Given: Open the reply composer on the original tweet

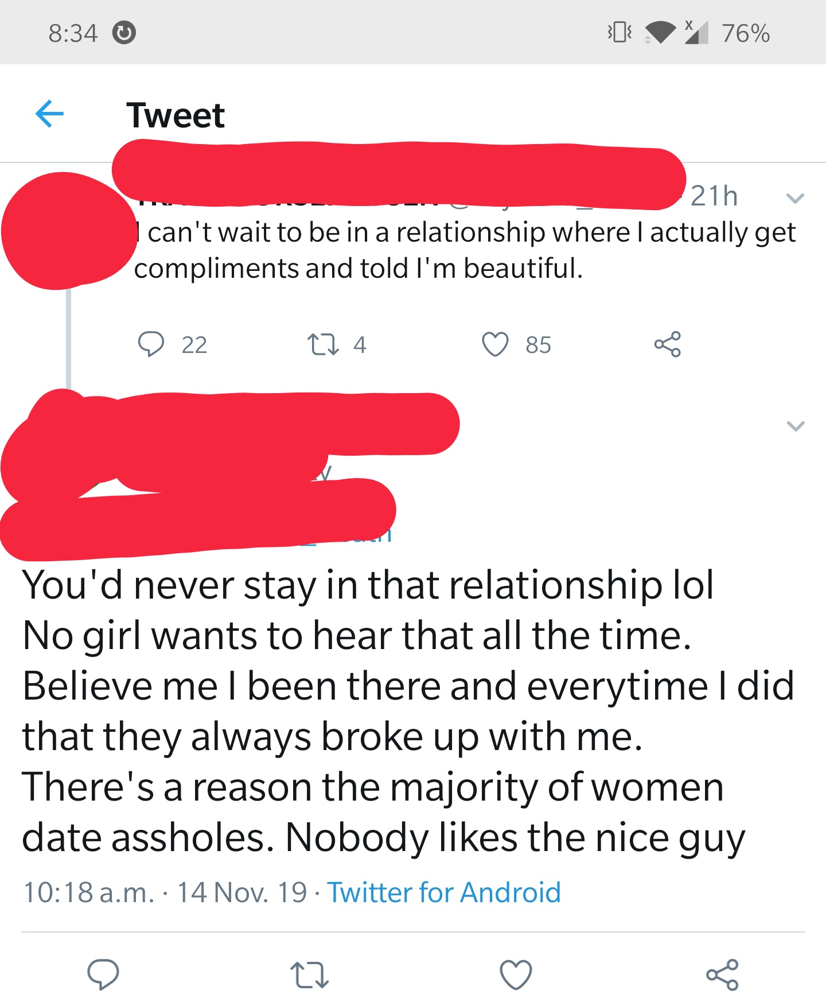Looking at the screenshot, I should tap(152, 344).
